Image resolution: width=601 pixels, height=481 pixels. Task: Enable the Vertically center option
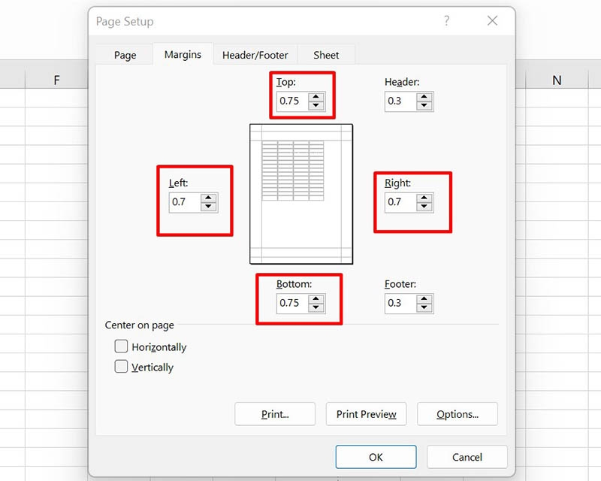pyautogui.click(x=121, y=368)
